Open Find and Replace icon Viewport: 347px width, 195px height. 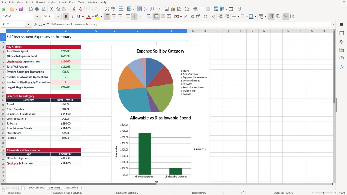click(x=107, y=9)
